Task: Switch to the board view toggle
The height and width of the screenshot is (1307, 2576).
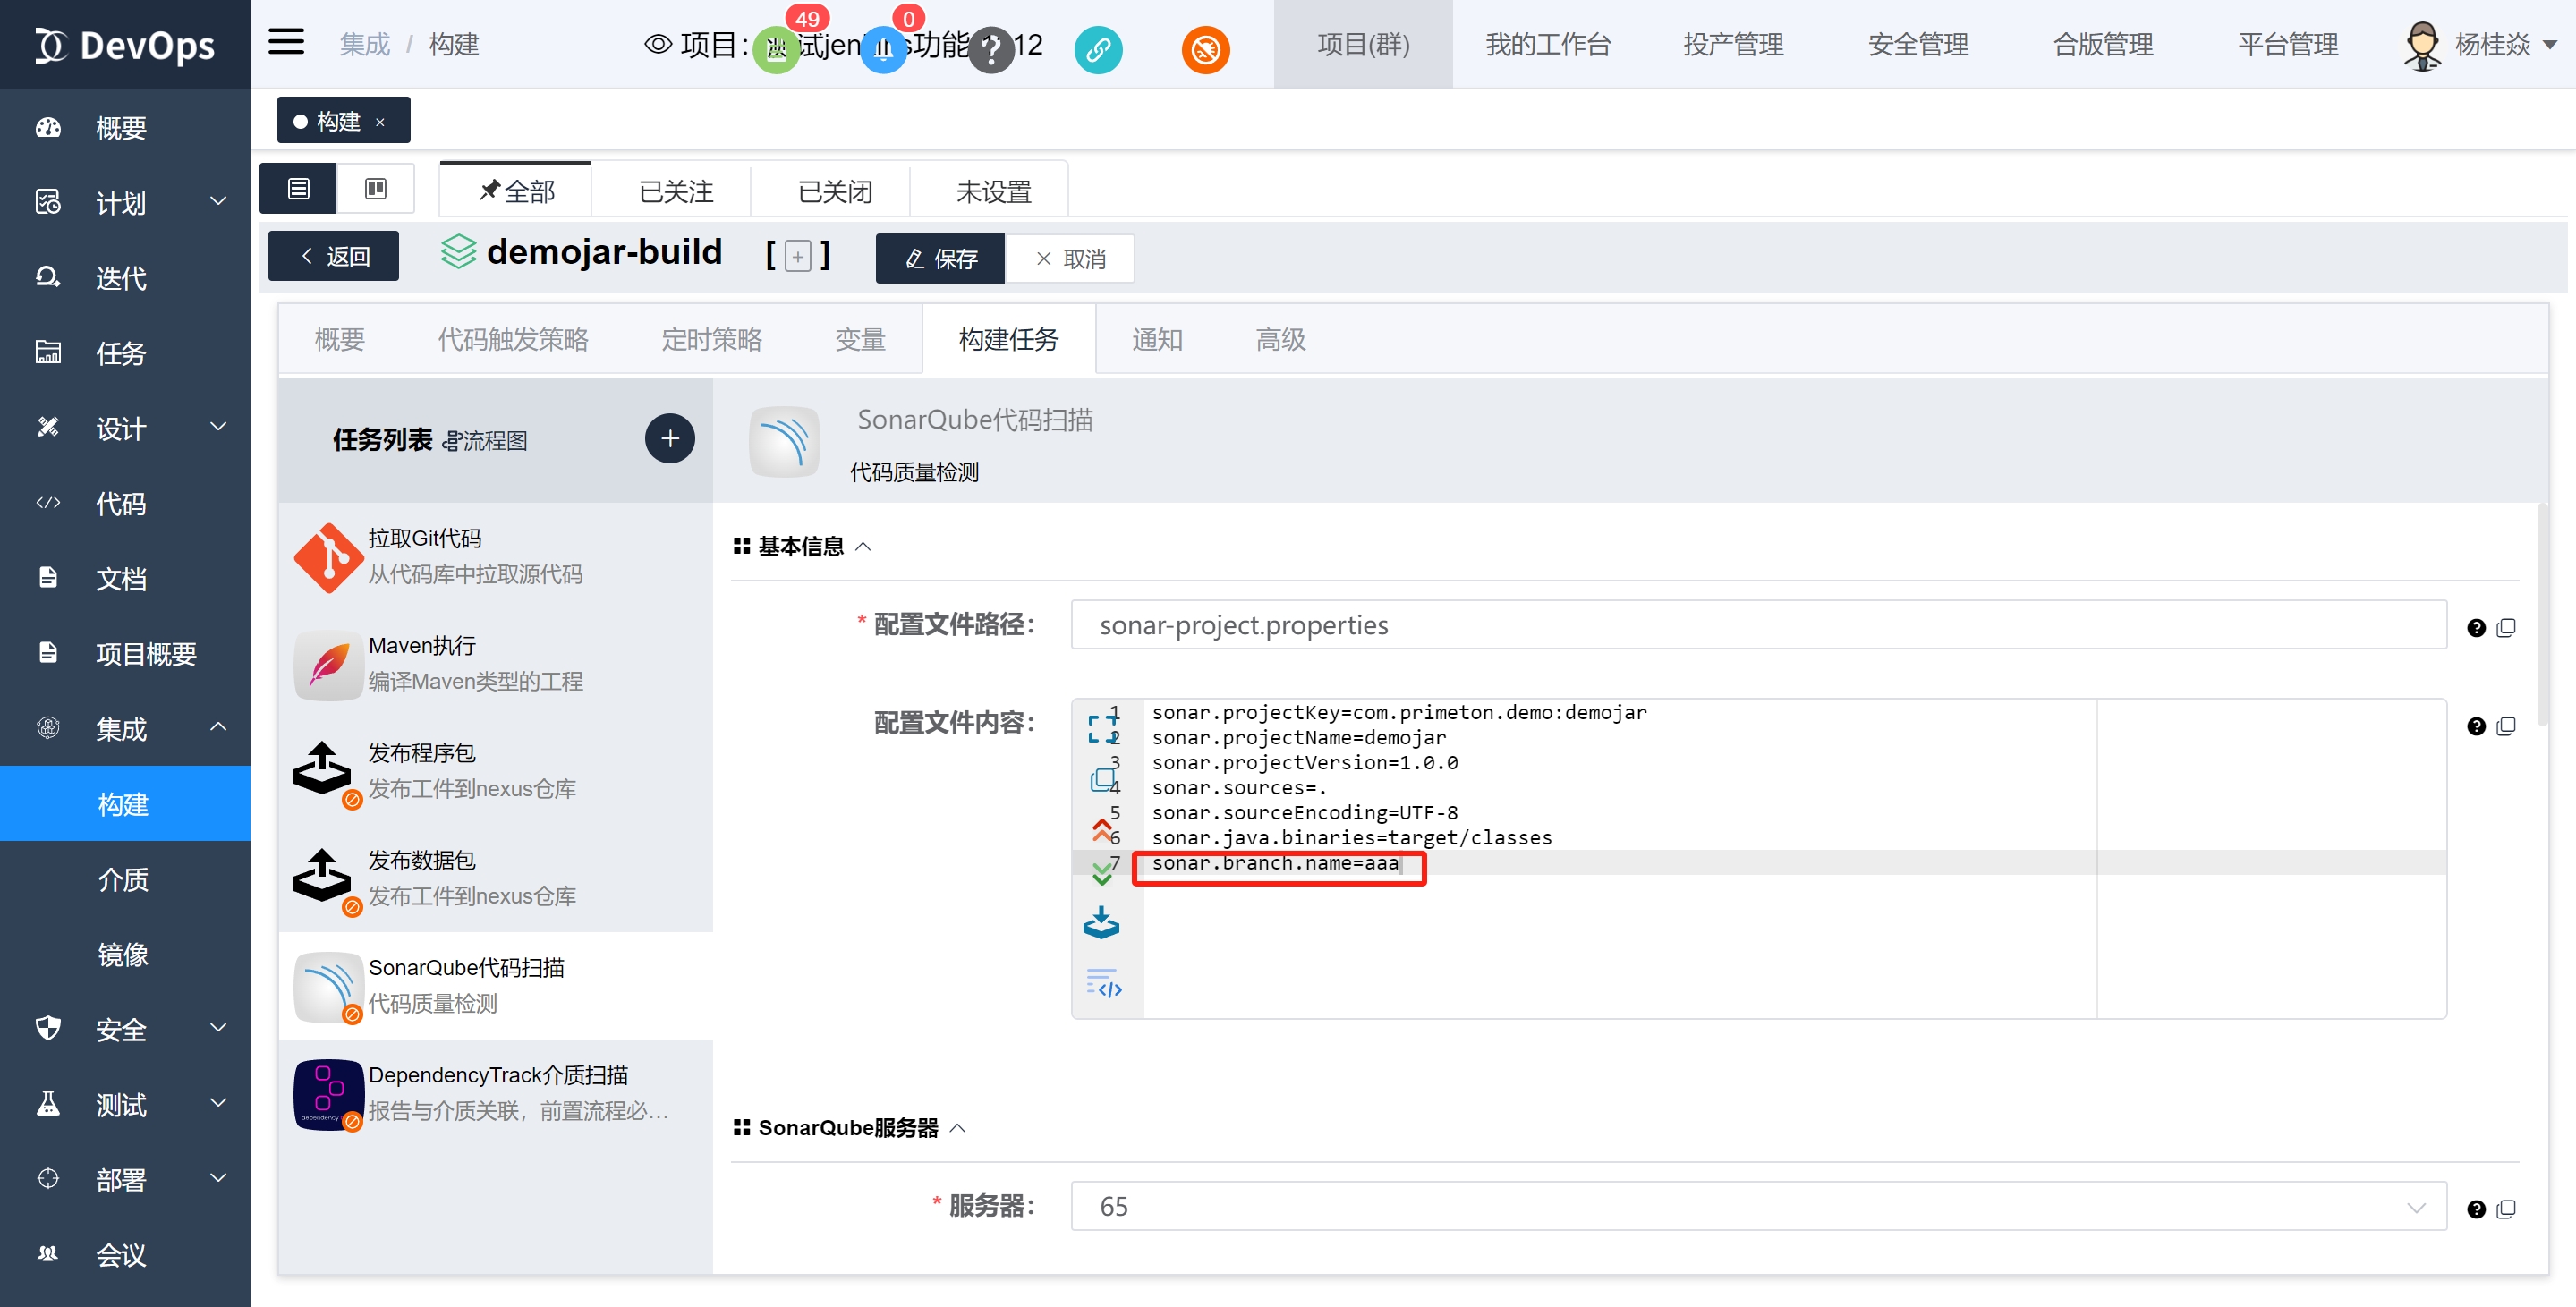Action: click(x=375, y=188)
